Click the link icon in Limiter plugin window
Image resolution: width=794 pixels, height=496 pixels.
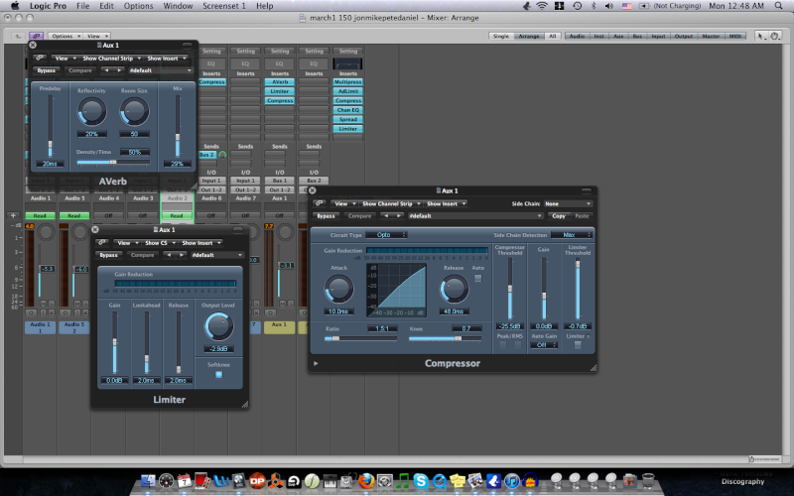102,243
